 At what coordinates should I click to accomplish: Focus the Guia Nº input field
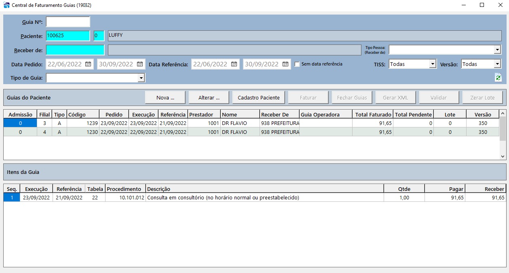(x=68, y=22)
